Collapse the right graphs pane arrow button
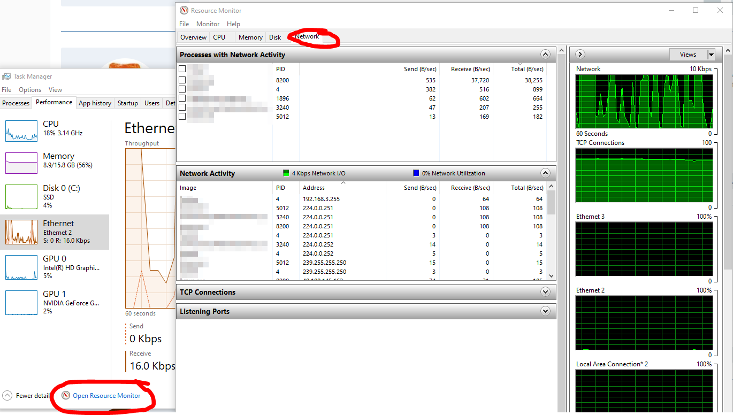The image size is (733, 415). pyautogui.click(x=581, y=54)
